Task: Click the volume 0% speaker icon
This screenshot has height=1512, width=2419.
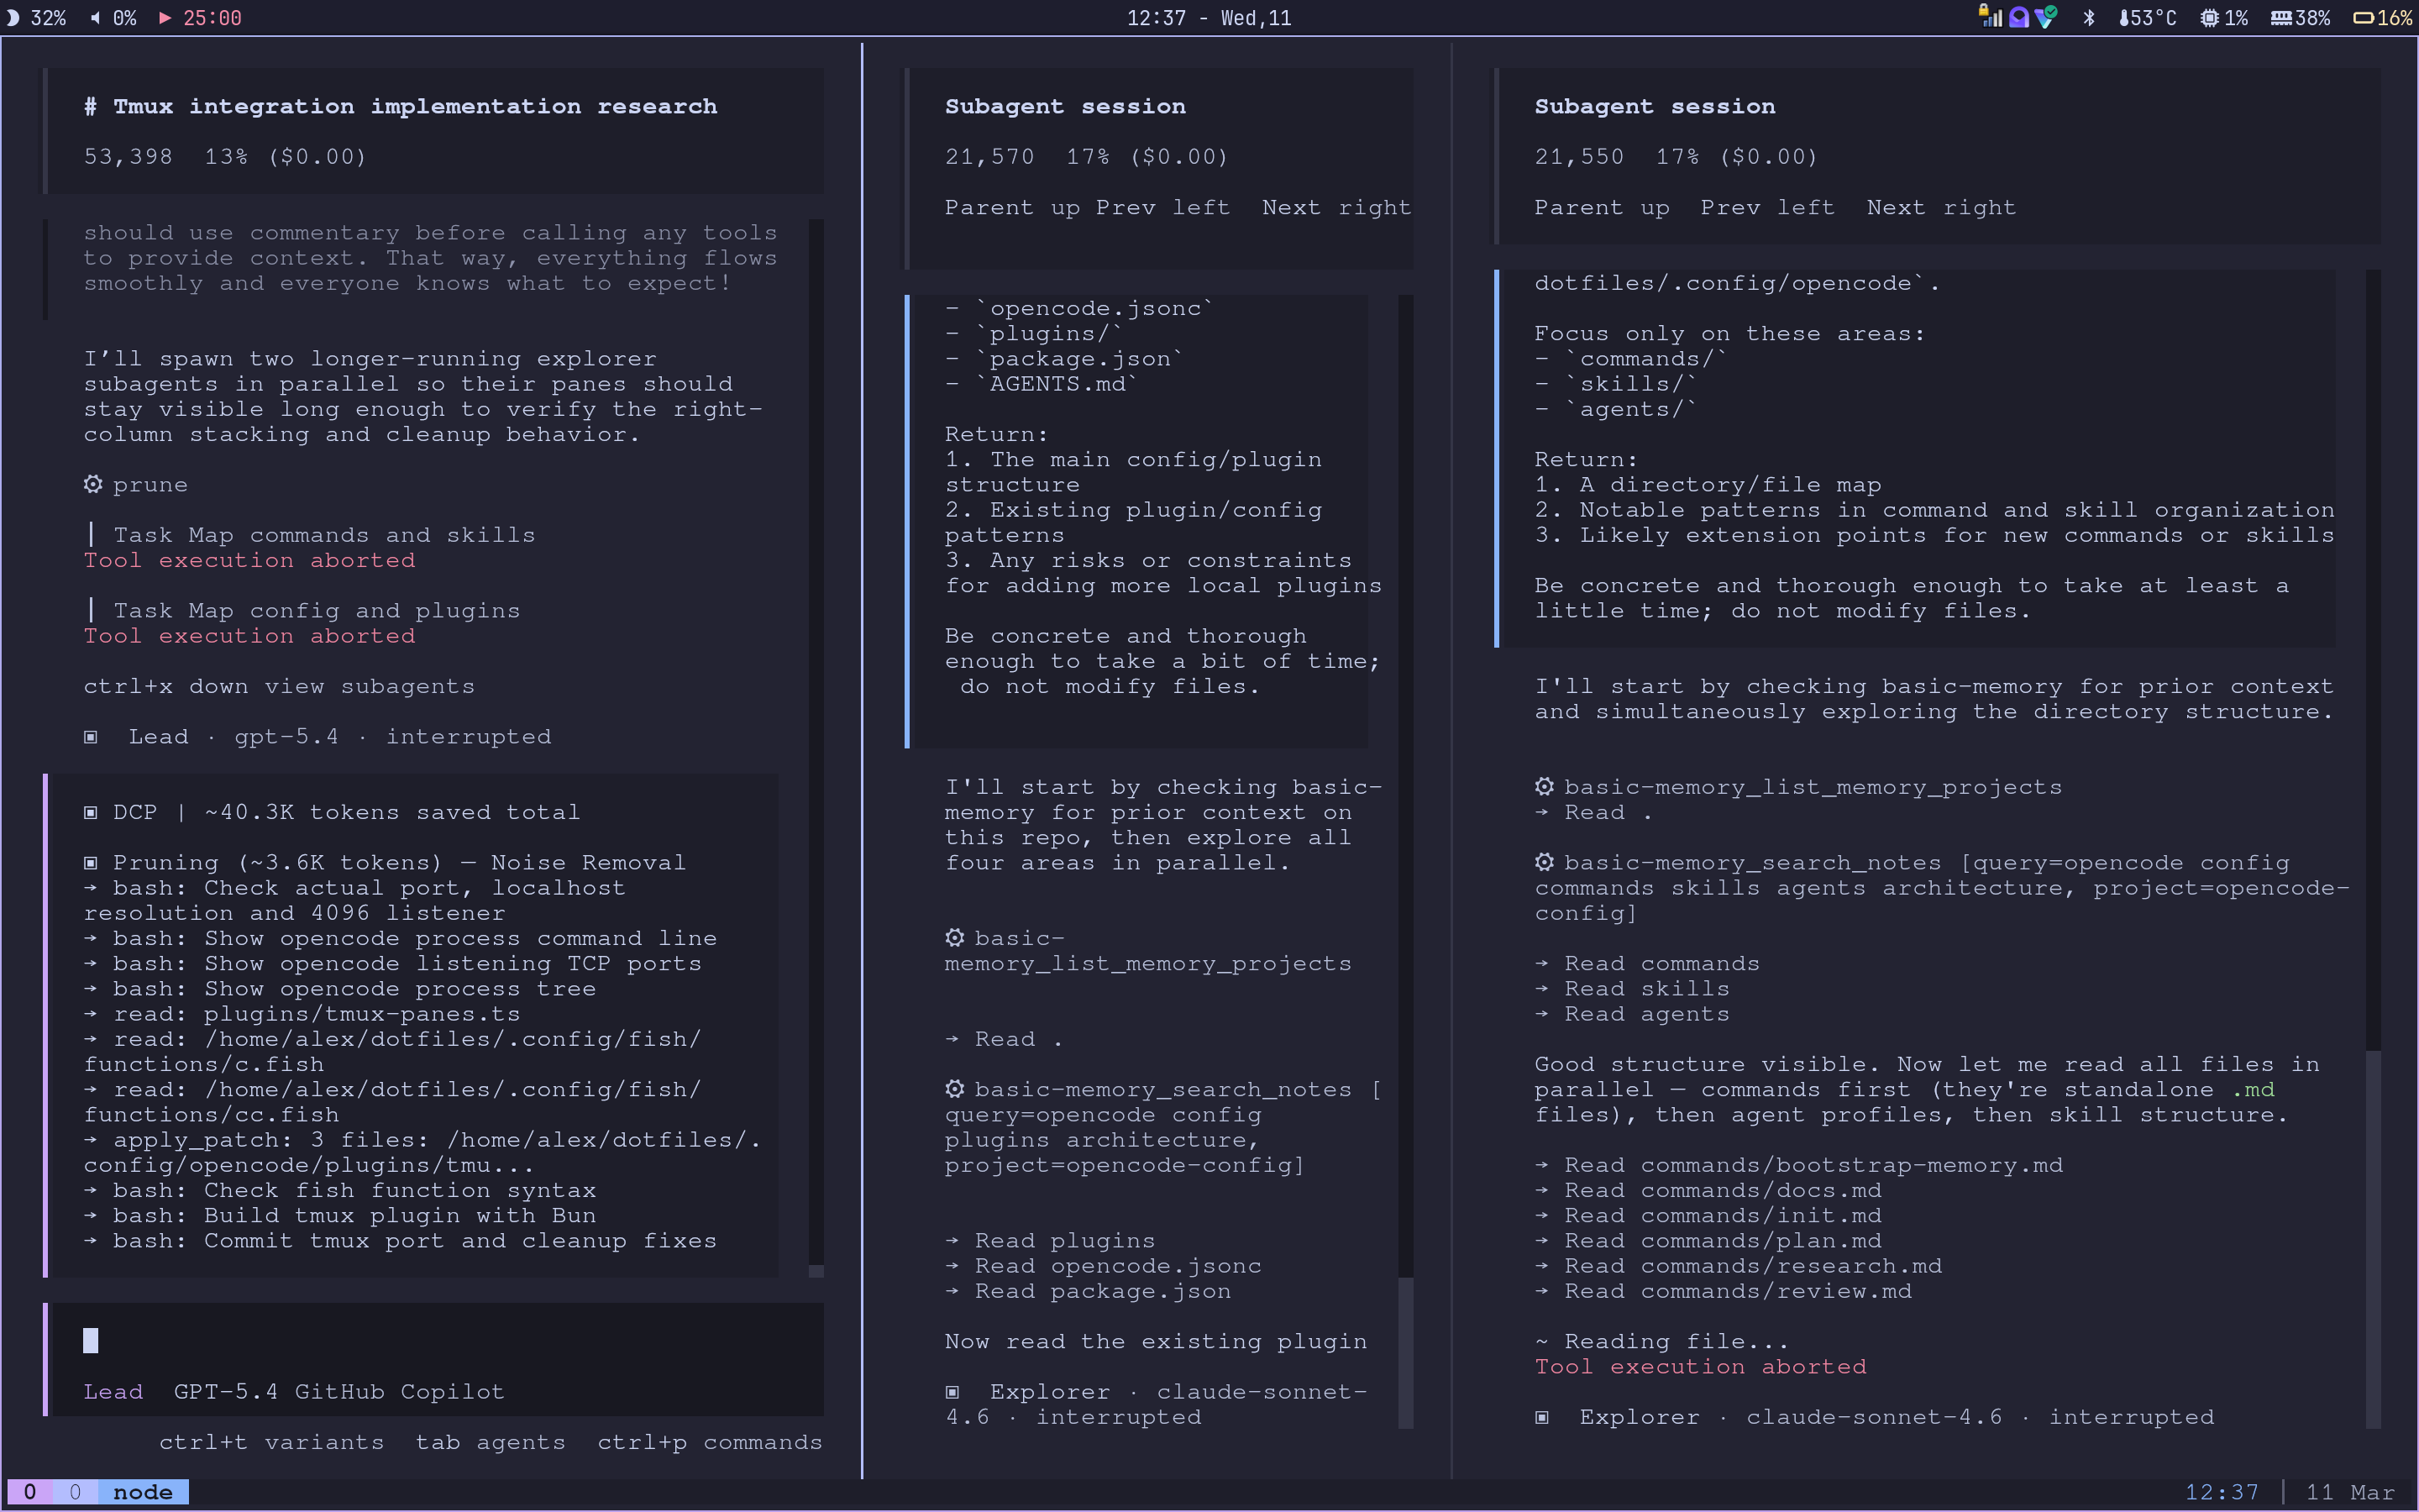Action: coord(96,18)
